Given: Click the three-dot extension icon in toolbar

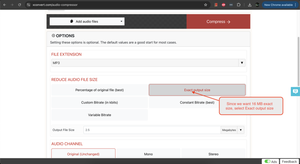Looking at the screenshot, I should click(x=231, y=5).
